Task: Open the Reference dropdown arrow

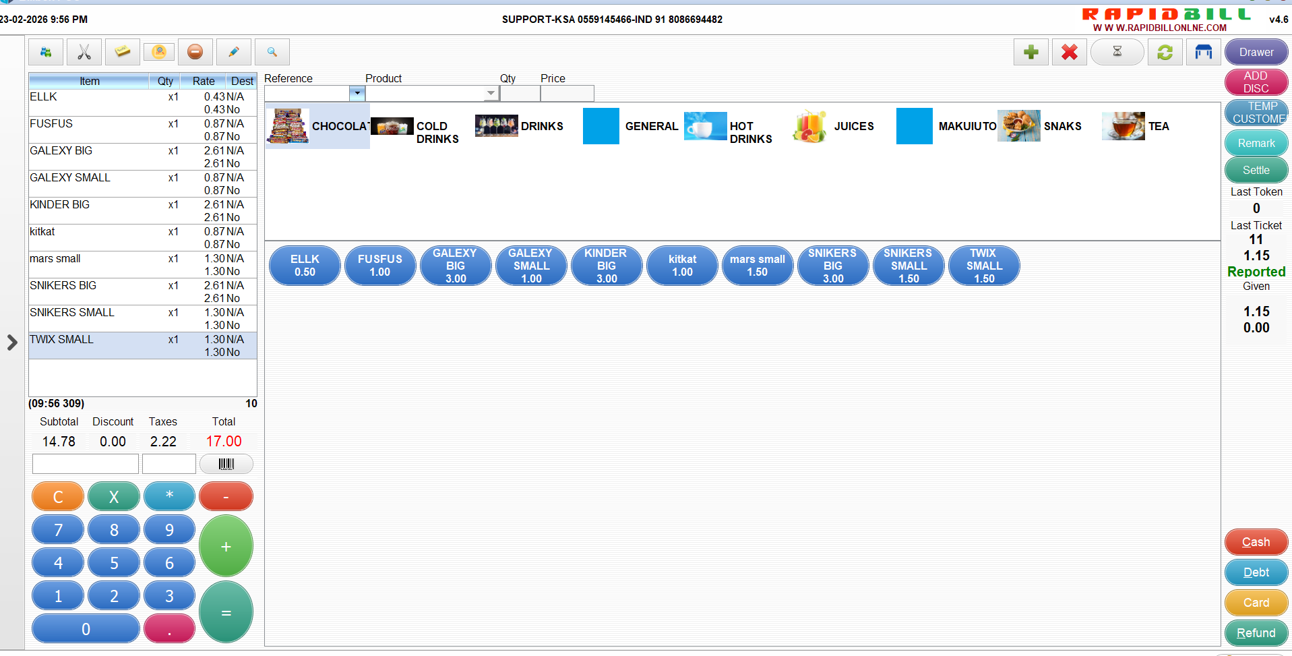Action: [x=357, y=93]
